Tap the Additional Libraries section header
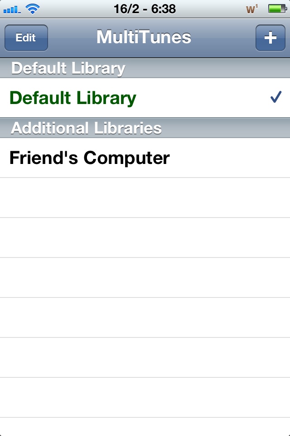 click(145, 128)
